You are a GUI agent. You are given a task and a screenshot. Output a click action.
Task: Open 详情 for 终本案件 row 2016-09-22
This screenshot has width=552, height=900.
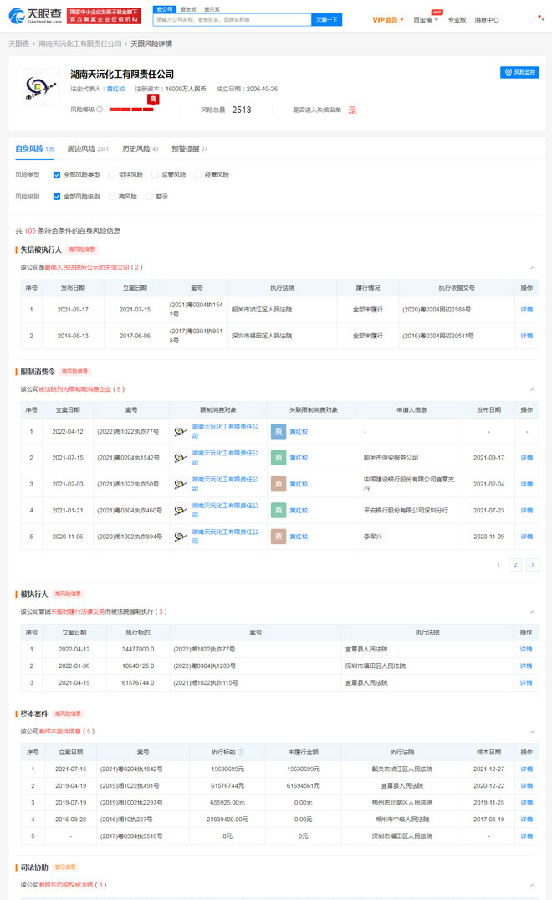coord(527,820)
